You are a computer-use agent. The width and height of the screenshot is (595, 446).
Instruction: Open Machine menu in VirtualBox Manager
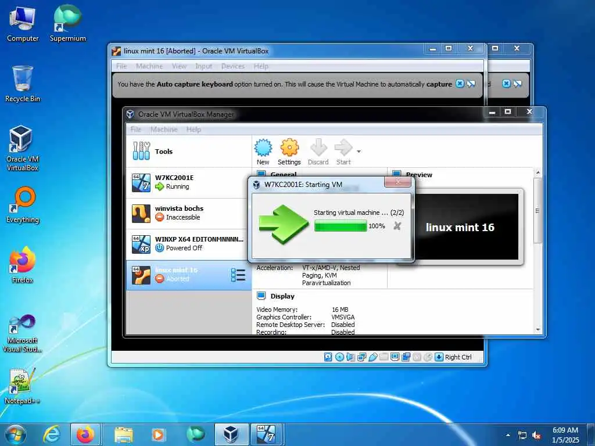pos(163,130)
